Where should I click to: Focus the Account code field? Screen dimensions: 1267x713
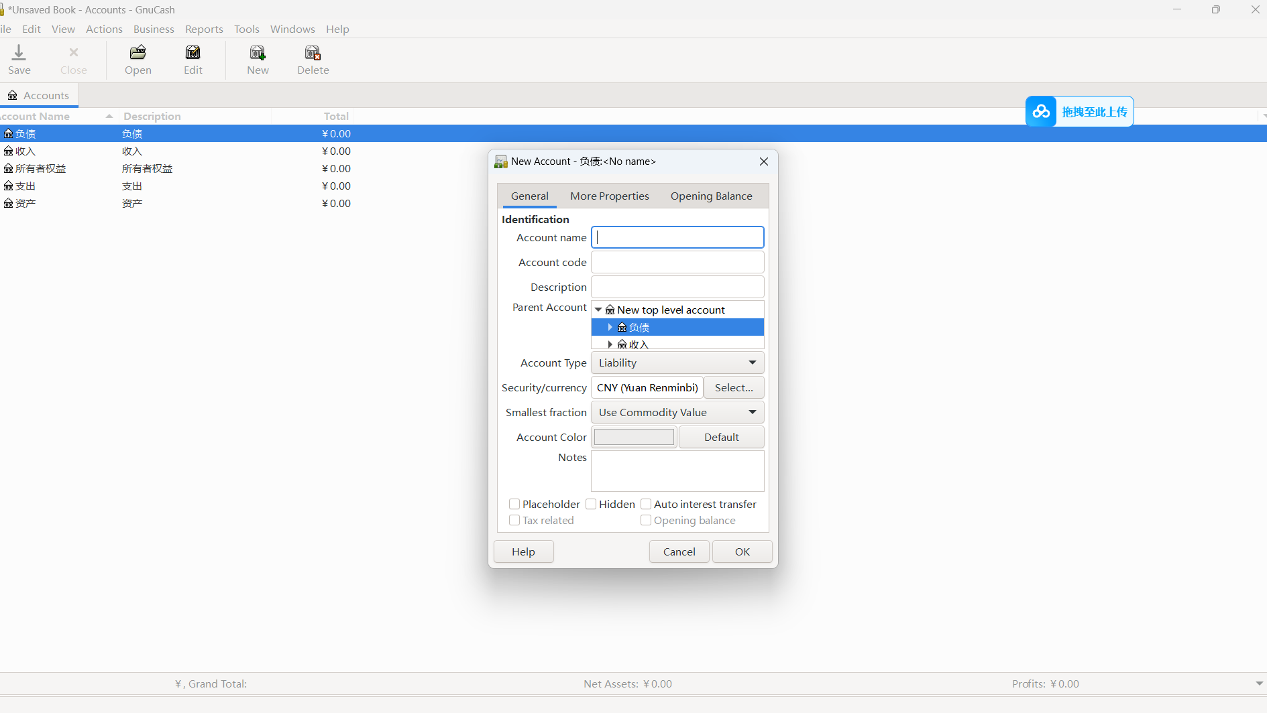pos(677,262)
